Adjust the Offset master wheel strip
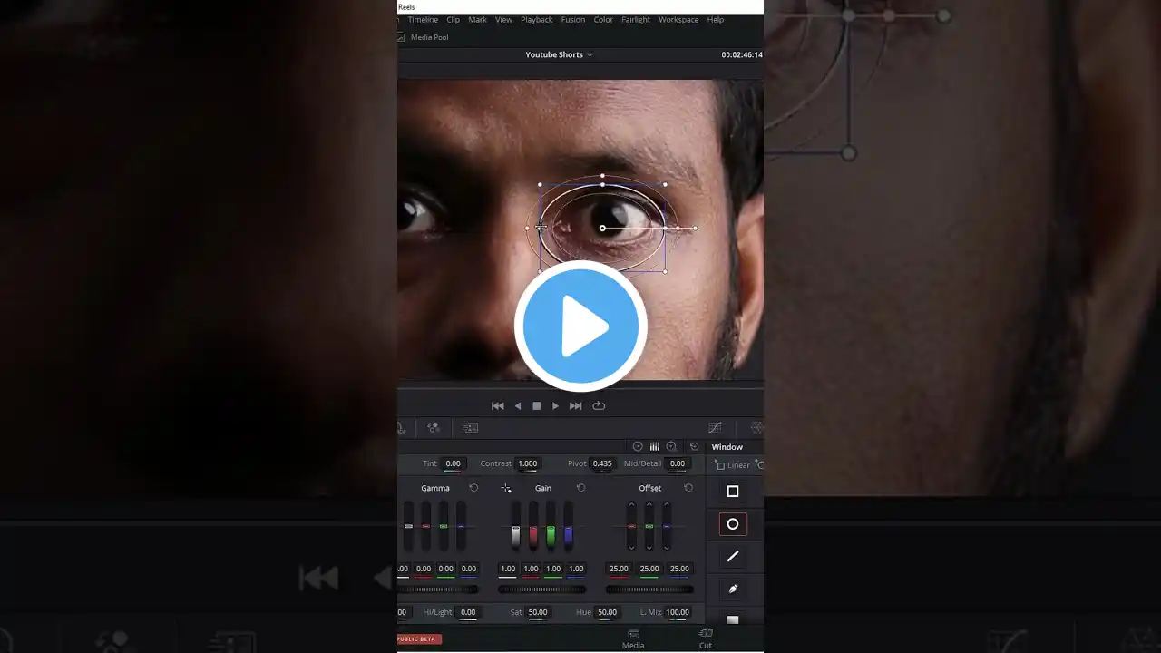Screen dimensions: 1161x653 tap(649, 590)
